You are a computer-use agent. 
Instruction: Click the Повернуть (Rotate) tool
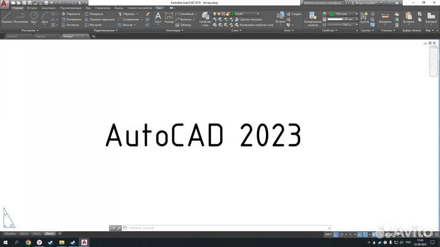coord(94,13)
